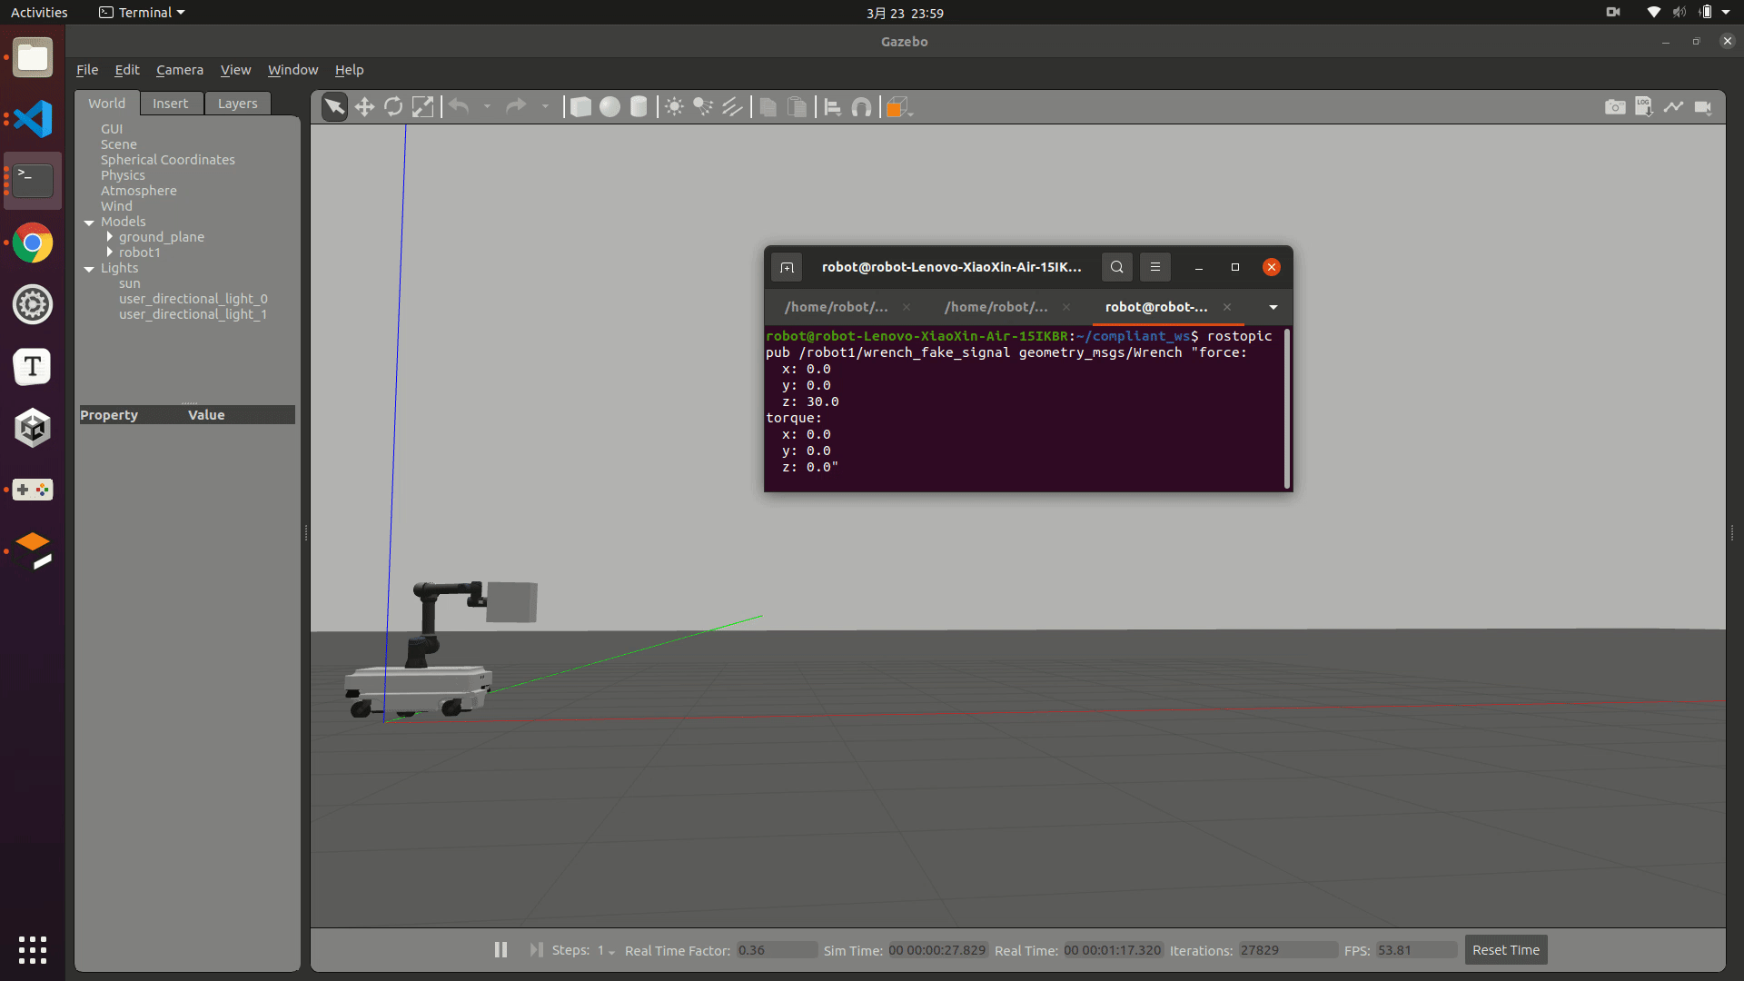Expand the ground_plane model entry
This screenshot has width=1744, height=981.
tap(110, 237)
